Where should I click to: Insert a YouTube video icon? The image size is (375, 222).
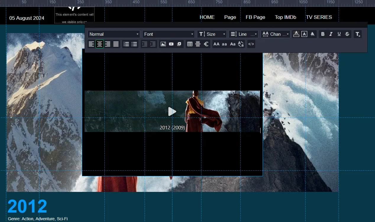[x=171, y=44]
